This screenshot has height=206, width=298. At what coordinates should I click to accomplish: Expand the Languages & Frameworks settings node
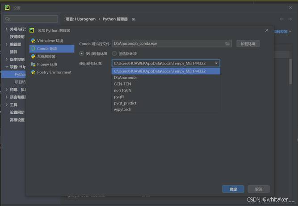click(7, 97)
